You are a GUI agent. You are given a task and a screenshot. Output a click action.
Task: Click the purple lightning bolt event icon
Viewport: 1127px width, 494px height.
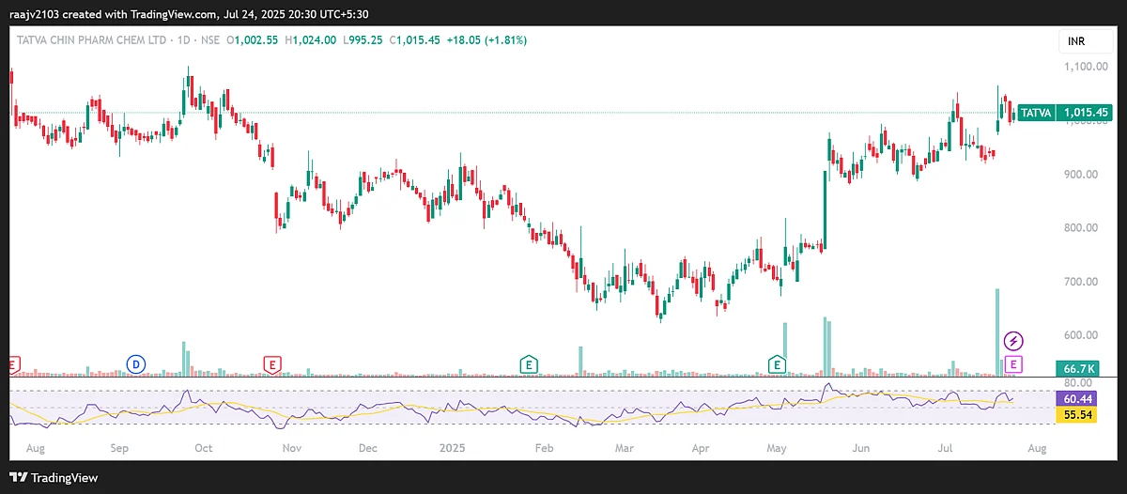pos(1014,340)
